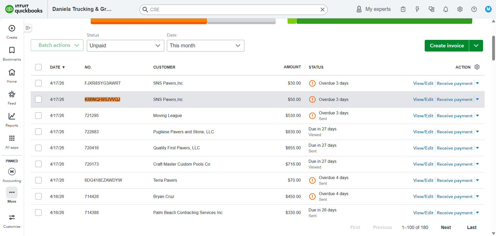The image size is (496, 236).
Task: Clear the search box with X icon
Action: point(322,10)
